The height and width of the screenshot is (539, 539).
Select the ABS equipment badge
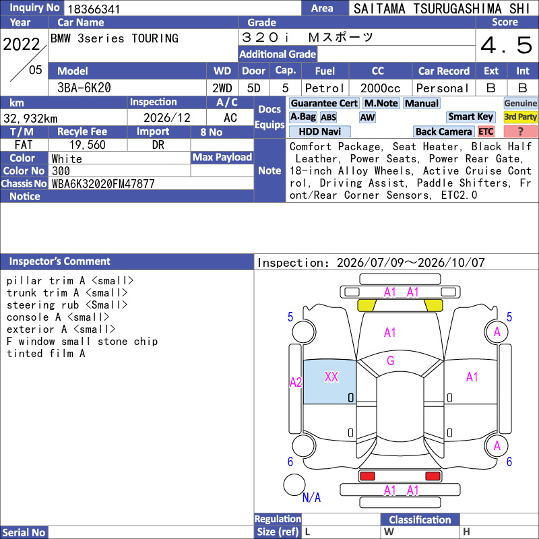tap(328, 117)
